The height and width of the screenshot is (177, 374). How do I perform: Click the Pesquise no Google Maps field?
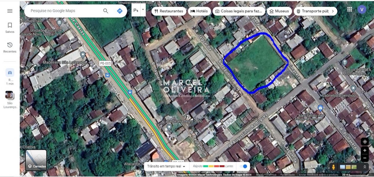tap(65, 11)
